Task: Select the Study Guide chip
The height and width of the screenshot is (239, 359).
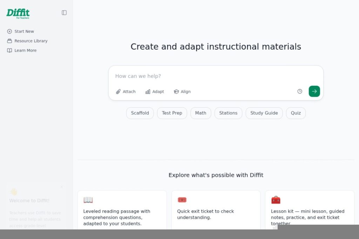Action: coord(264,113)
